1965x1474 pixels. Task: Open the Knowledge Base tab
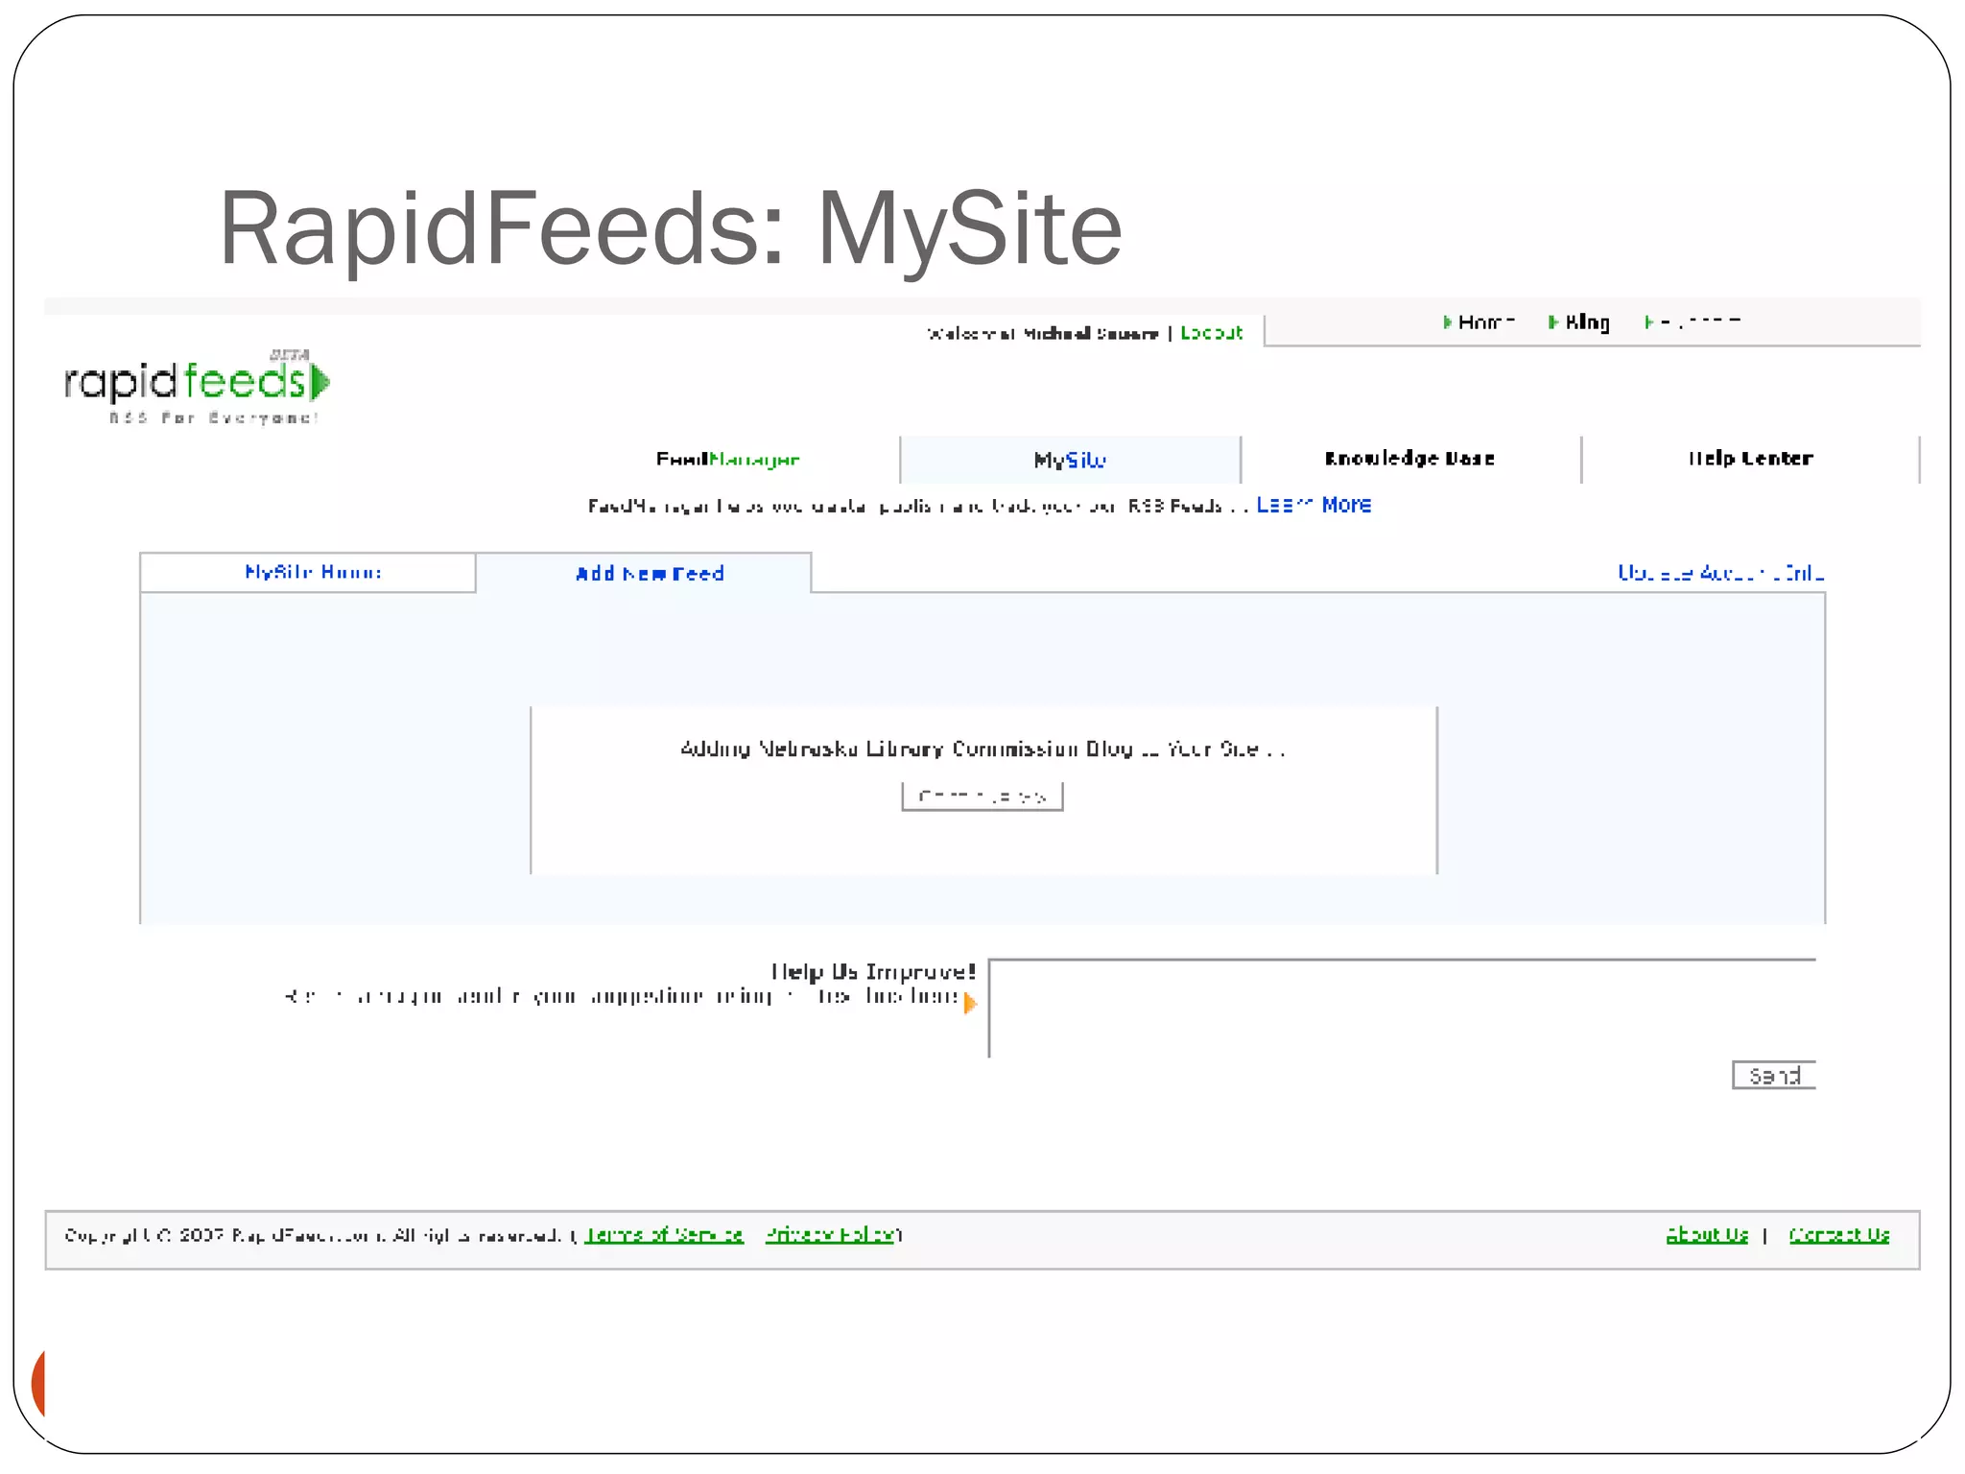(x=1409, y=459)
